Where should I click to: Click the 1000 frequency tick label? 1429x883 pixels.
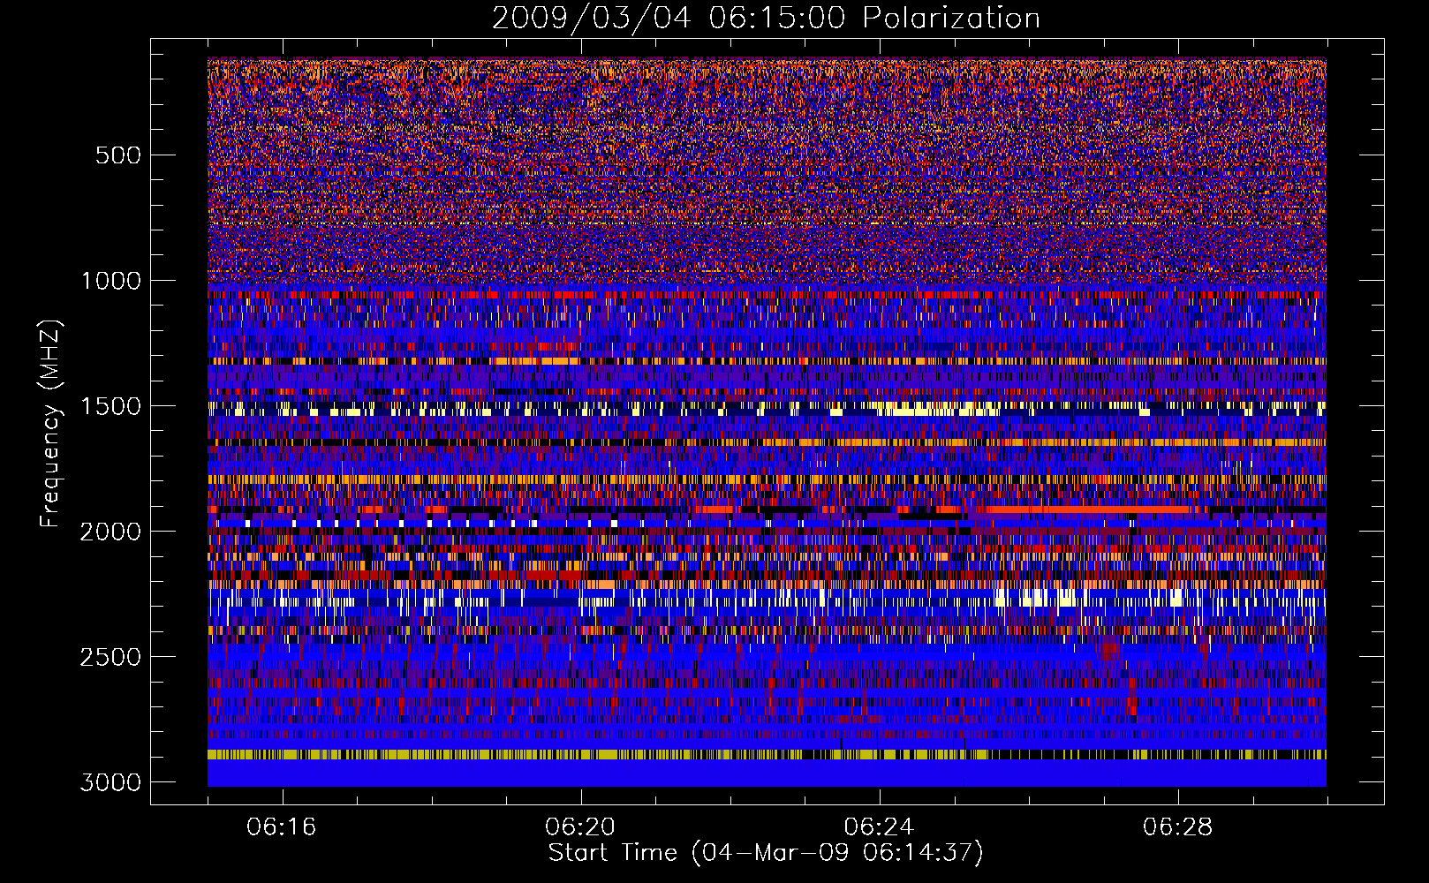[110, 281]
